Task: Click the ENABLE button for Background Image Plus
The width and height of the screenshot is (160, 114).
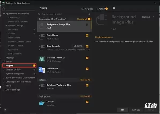Action: pos(146,17)
